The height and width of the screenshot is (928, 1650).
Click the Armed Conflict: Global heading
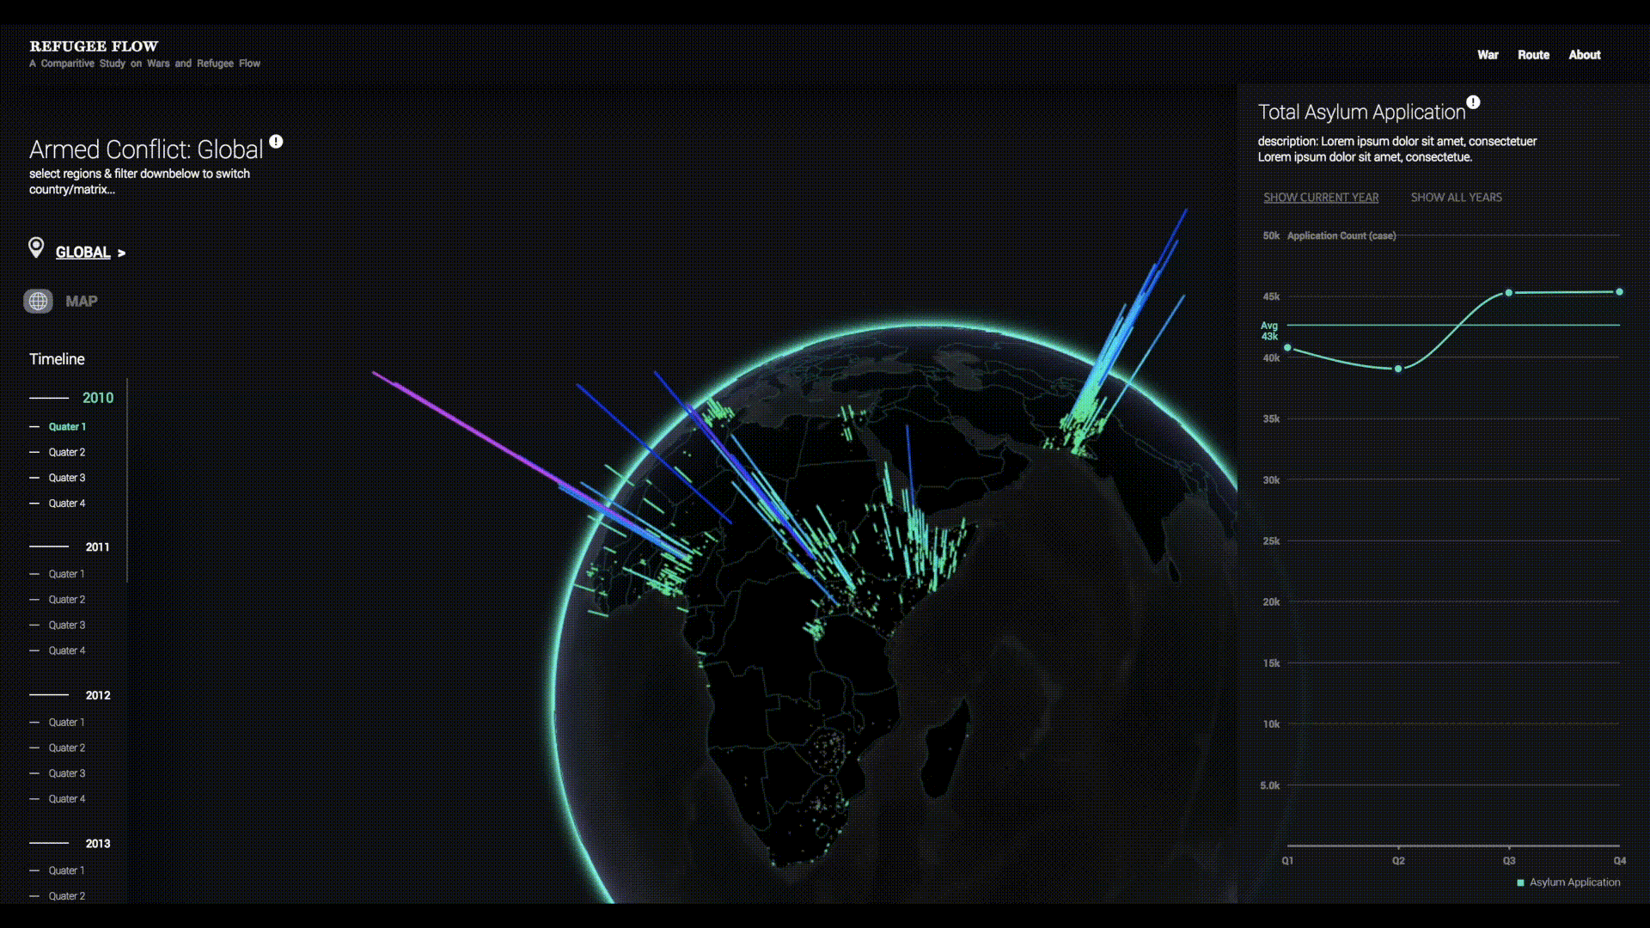click(146, 150)
